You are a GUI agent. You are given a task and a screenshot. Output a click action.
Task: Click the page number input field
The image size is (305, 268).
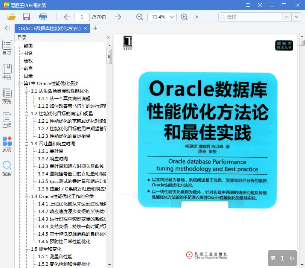[x=82, y=17]
